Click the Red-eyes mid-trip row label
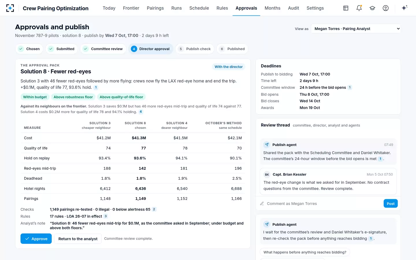The width and height of the screenshot is (416, 260). (x=40, y=168)
